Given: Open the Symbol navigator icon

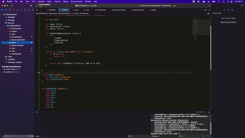Looking at the screenshot, I should 10,10.
